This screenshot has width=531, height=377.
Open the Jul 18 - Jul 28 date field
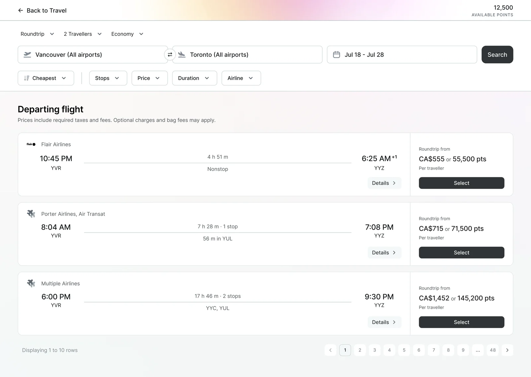point(402,55)
